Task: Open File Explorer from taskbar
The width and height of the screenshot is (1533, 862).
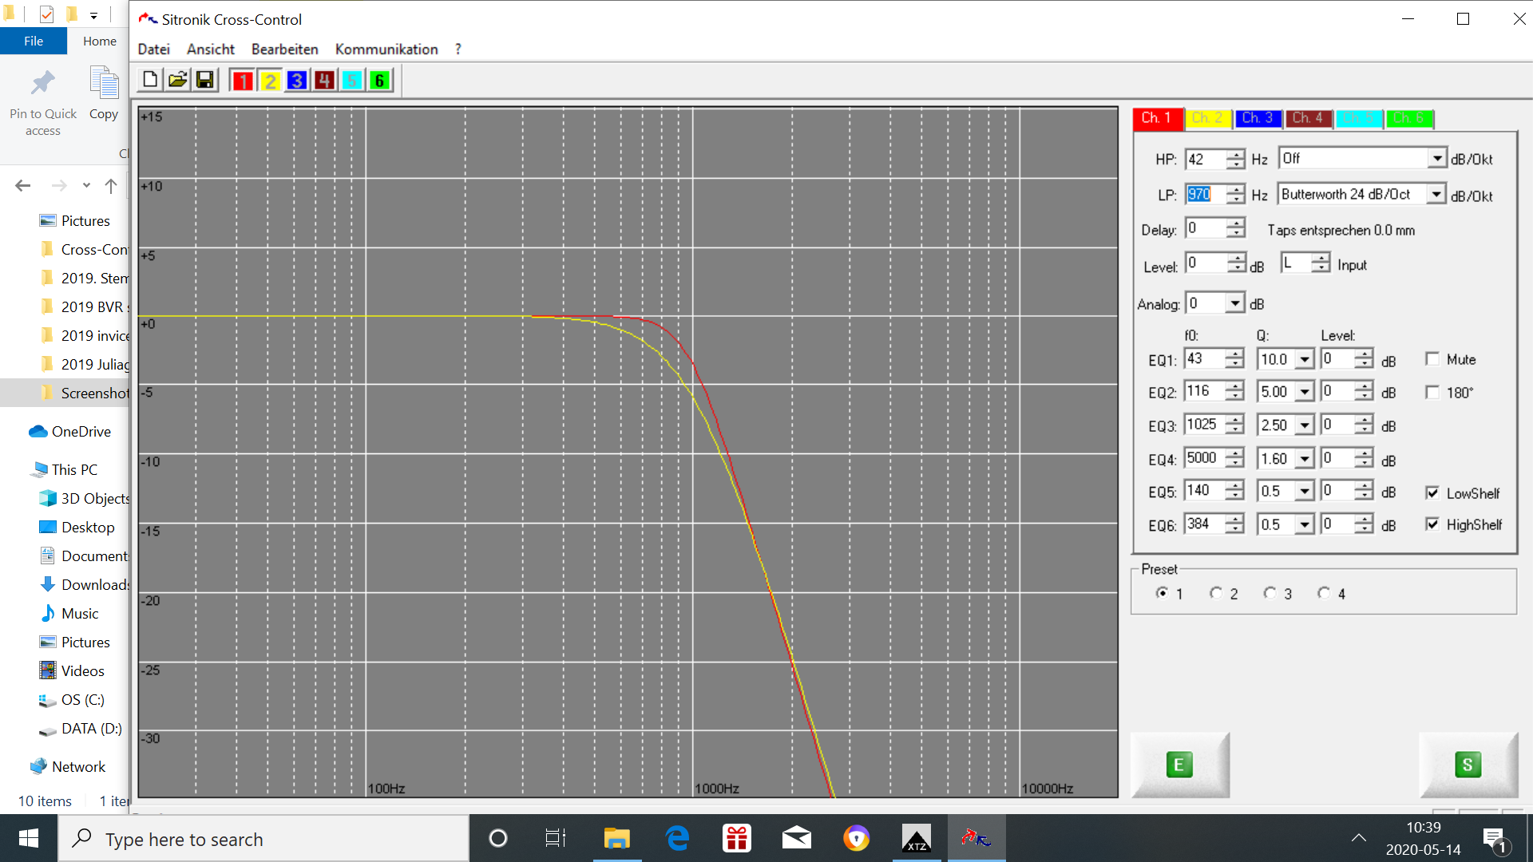Action: 616,839
